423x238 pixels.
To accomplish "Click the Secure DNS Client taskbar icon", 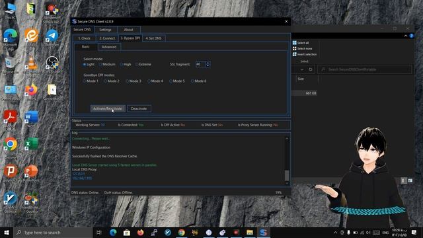I will 263,232.
